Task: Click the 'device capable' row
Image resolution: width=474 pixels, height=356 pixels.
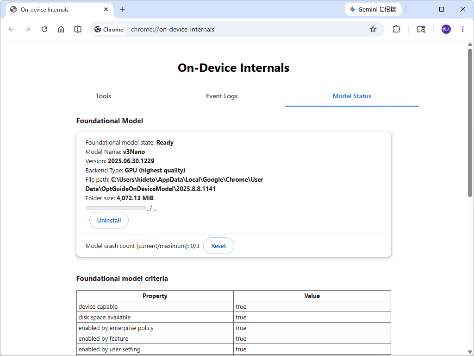Action: click(x=234, y=307)
